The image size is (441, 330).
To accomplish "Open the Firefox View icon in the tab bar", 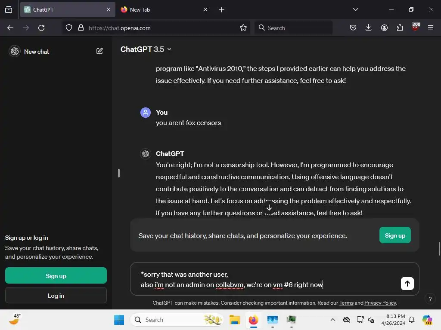I will click(9, 9).
